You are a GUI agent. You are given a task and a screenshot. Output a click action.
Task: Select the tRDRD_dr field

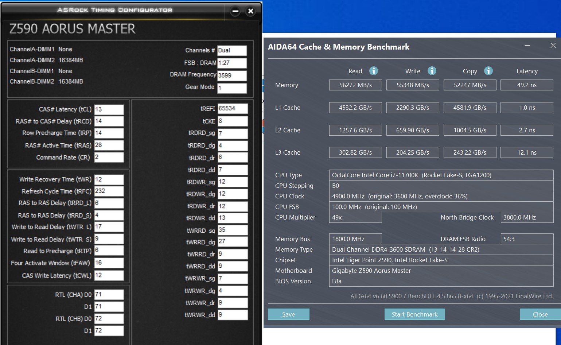pyautogui.click(x=233, y=157)
